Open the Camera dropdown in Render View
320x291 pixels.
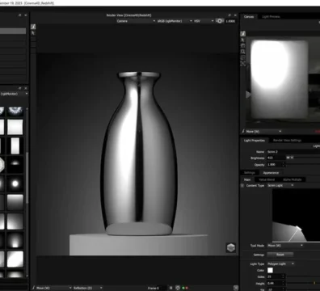(x=136, y=21)
